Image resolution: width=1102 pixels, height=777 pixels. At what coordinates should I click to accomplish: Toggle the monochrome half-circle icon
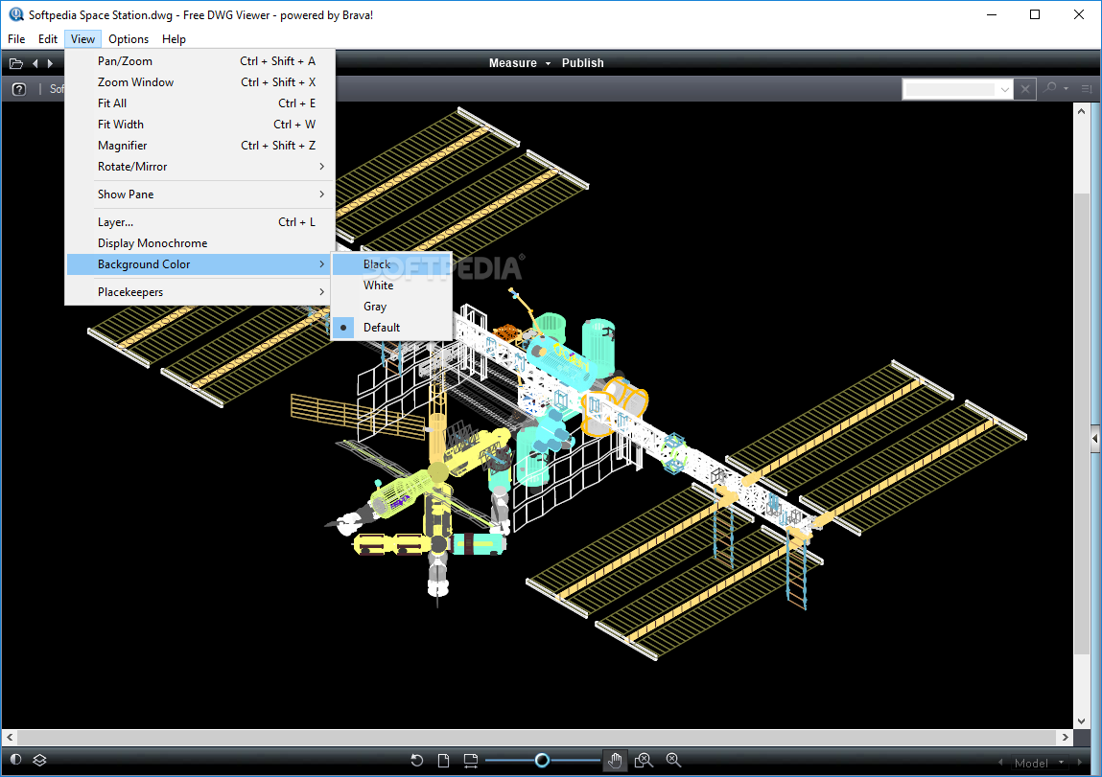(x=16, y=760)
